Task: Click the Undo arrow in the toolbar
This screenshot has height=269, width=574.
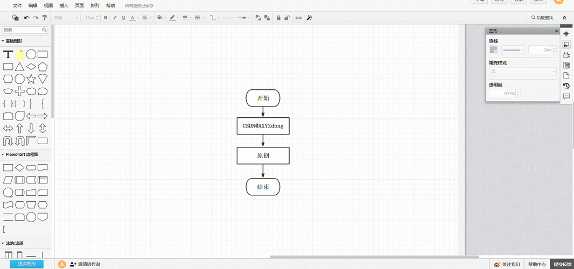Action: [x=27, y=18]
